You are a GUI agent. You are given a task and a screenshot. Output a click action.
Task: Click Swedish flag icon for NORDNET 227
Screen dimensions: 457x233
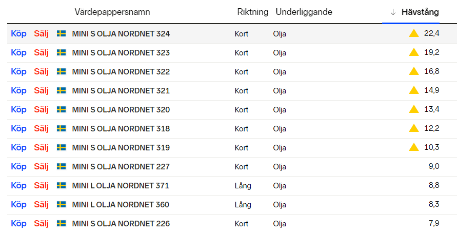point(61,166)
